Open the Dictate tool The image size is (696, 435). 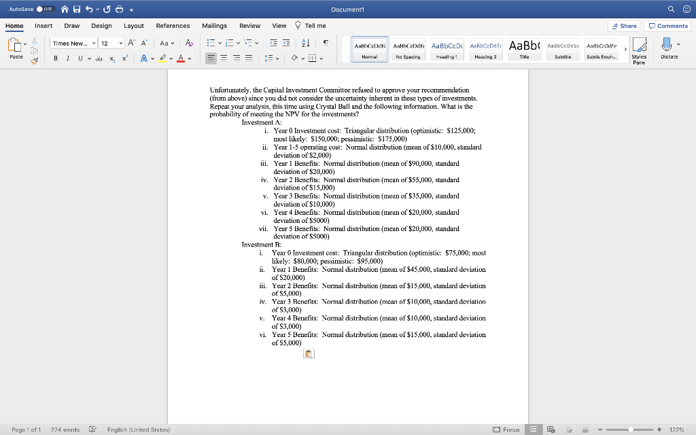tap(667, 49)
